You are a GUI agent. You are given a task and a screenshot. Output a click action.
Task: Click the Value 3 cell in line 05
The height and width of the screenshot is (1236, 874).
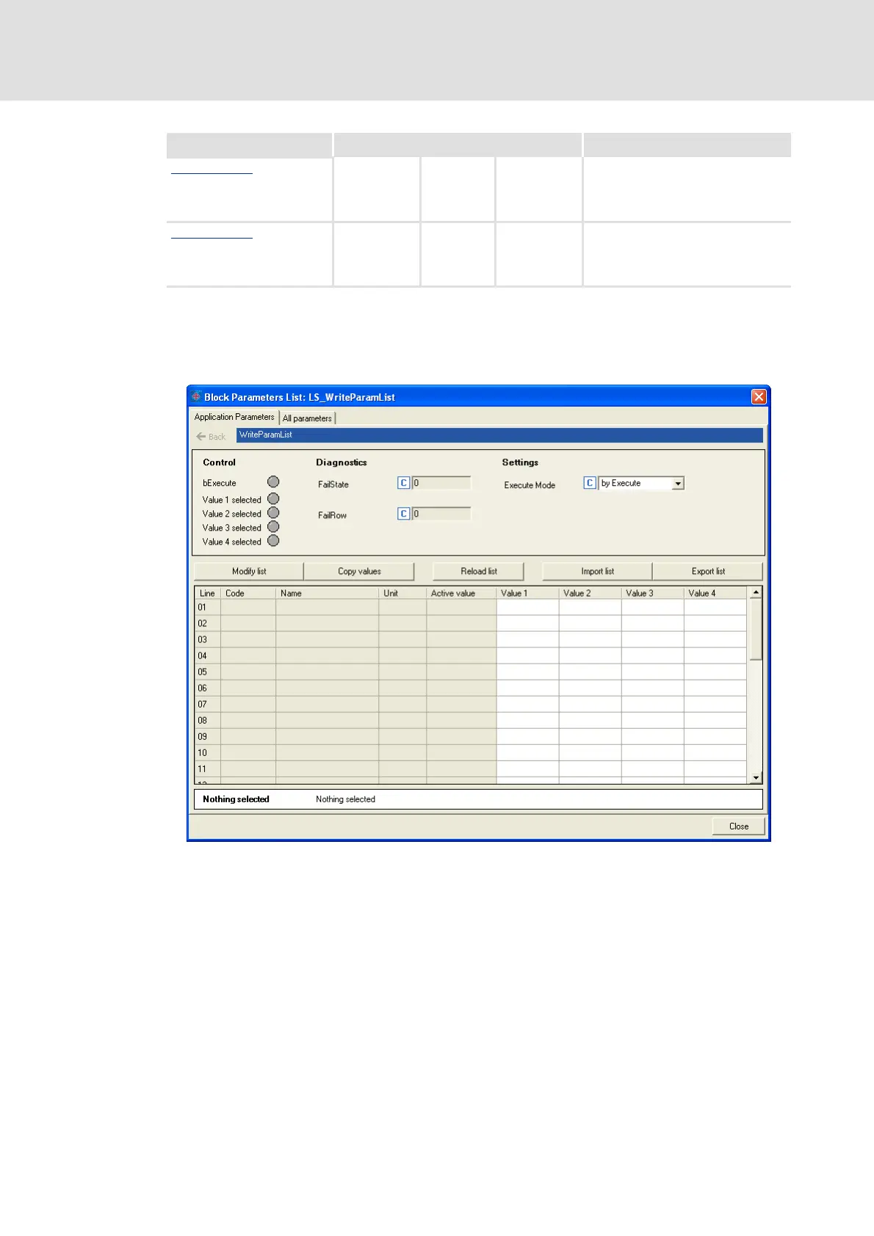pyautogui.click(x=652, y=672)
